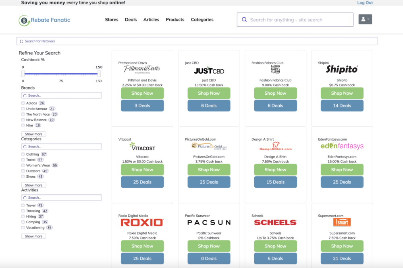Select the New Balance checkbox
Viewport: 403px width, 268px height.
click(x=23, y=120)
